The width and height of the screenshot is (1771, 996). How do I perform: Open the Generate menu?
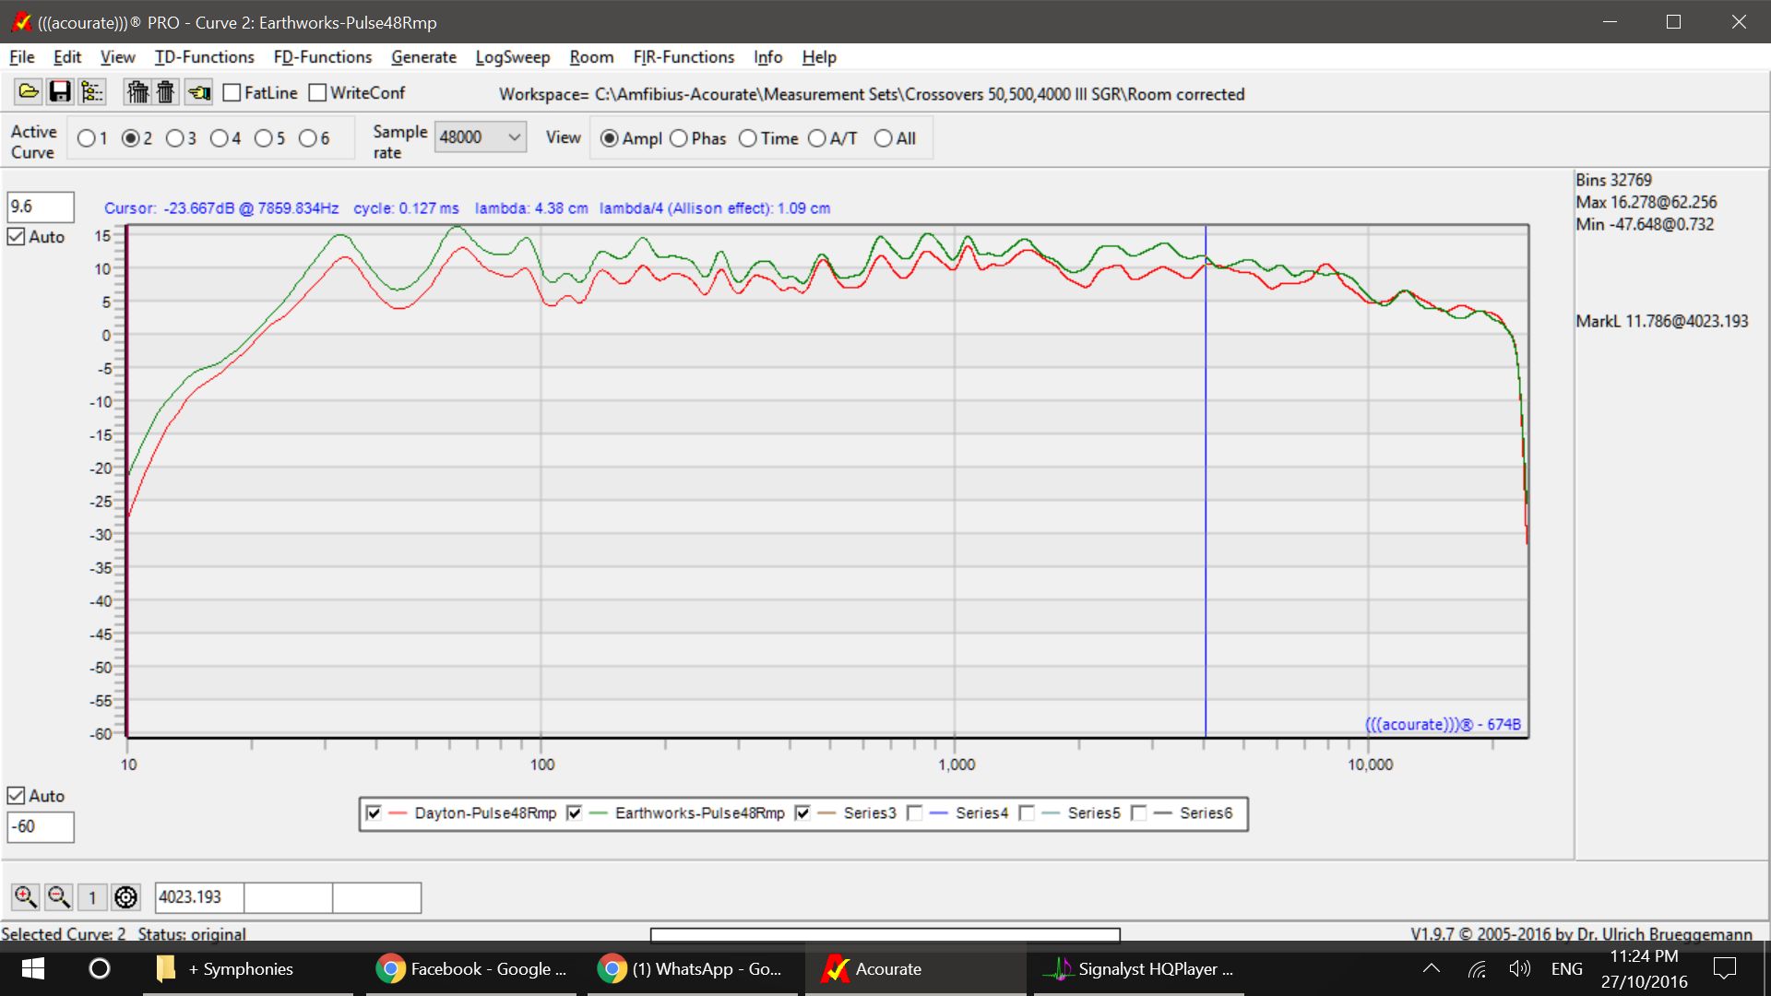point(423,57)
